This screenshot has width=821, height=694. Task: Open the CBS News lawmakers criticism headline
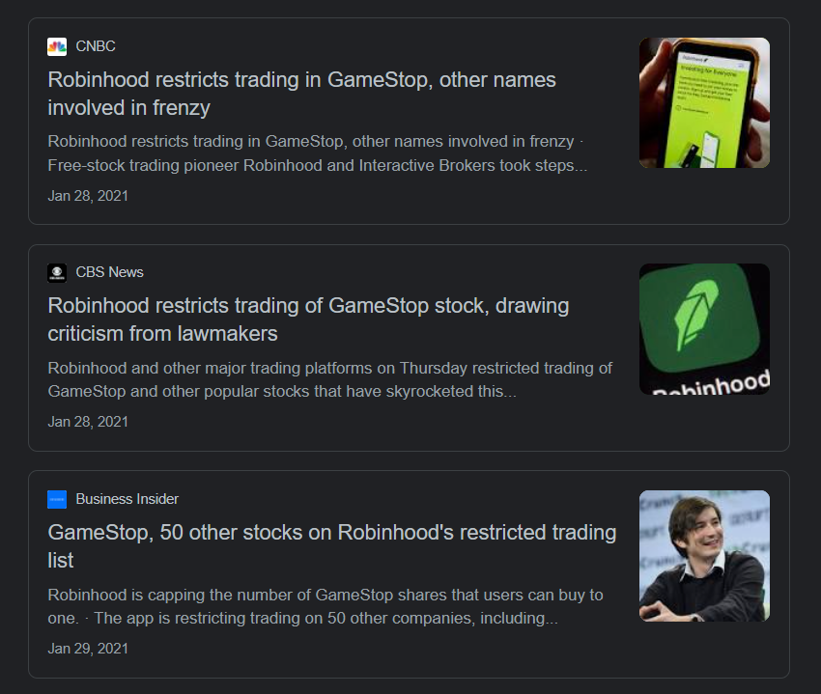(x=308, y=319)
